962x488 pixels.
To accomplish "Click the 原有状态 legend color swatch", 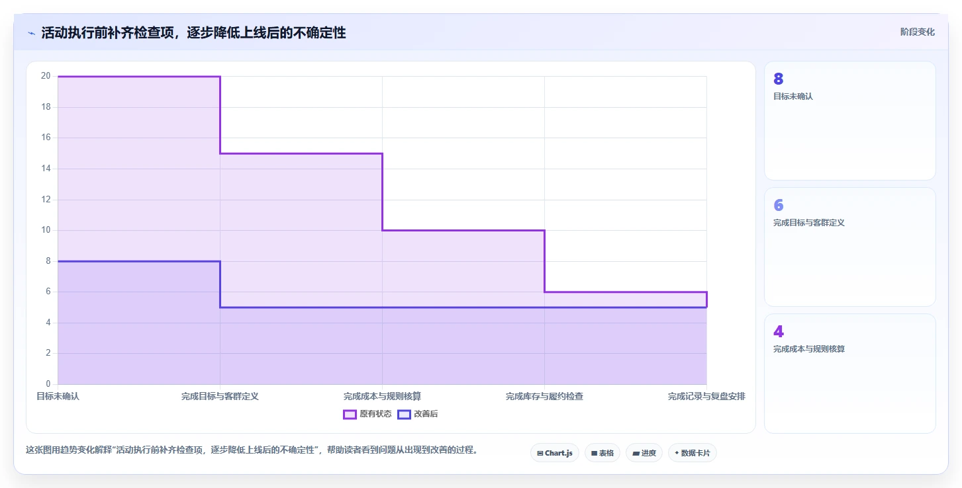I will (x=350, y=414).
